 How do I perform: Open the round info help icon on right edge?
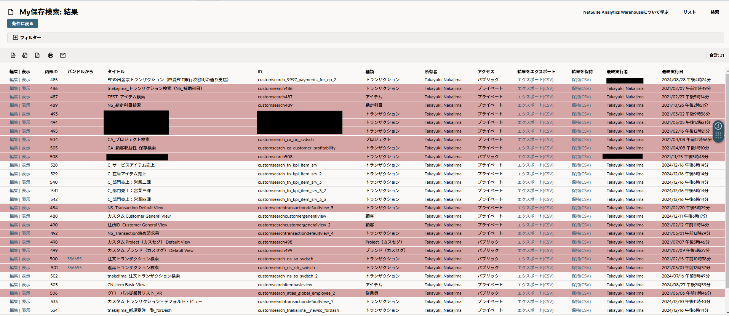pos(718,126)
